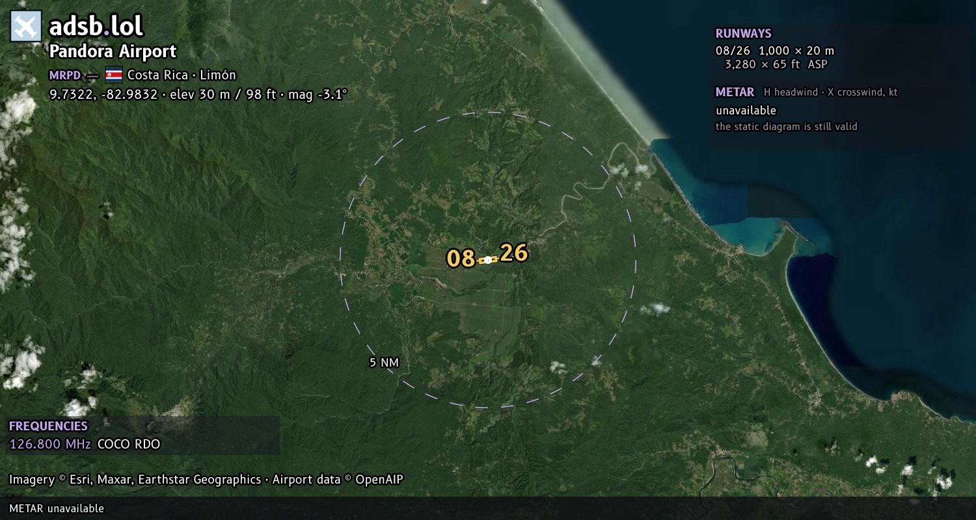Click the RUNWAYS panel heading
The height and width of the screenshot is (520, 976).
744,34
